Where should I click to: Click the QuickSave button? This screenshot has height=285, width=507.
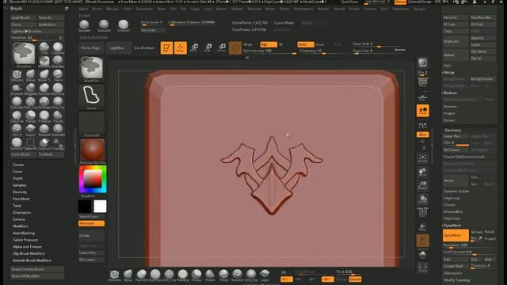(x=349, y=2)
